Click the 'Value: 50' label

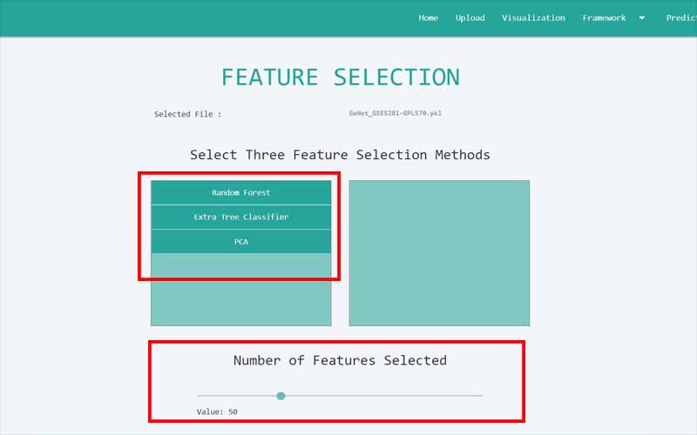pos(217,412)
